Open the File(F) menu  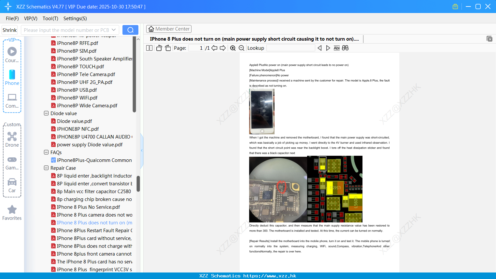tap(12, 19)
